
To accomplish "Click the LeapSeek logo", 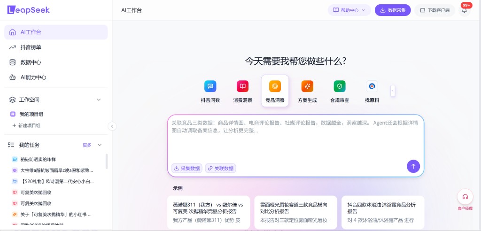I will coord(28,10).
